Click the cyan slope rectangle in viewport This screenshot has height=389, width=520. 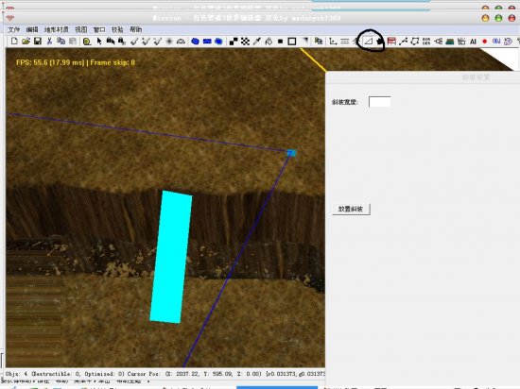tap(171, 257)
